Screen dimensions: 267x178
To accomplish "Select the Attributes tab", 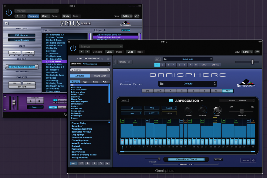I will pyautogui.click(x=80, y=76).
